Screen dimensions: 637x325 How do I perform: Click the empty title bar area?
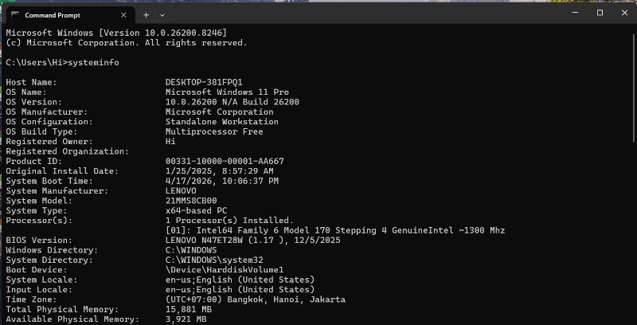(358, 13)
